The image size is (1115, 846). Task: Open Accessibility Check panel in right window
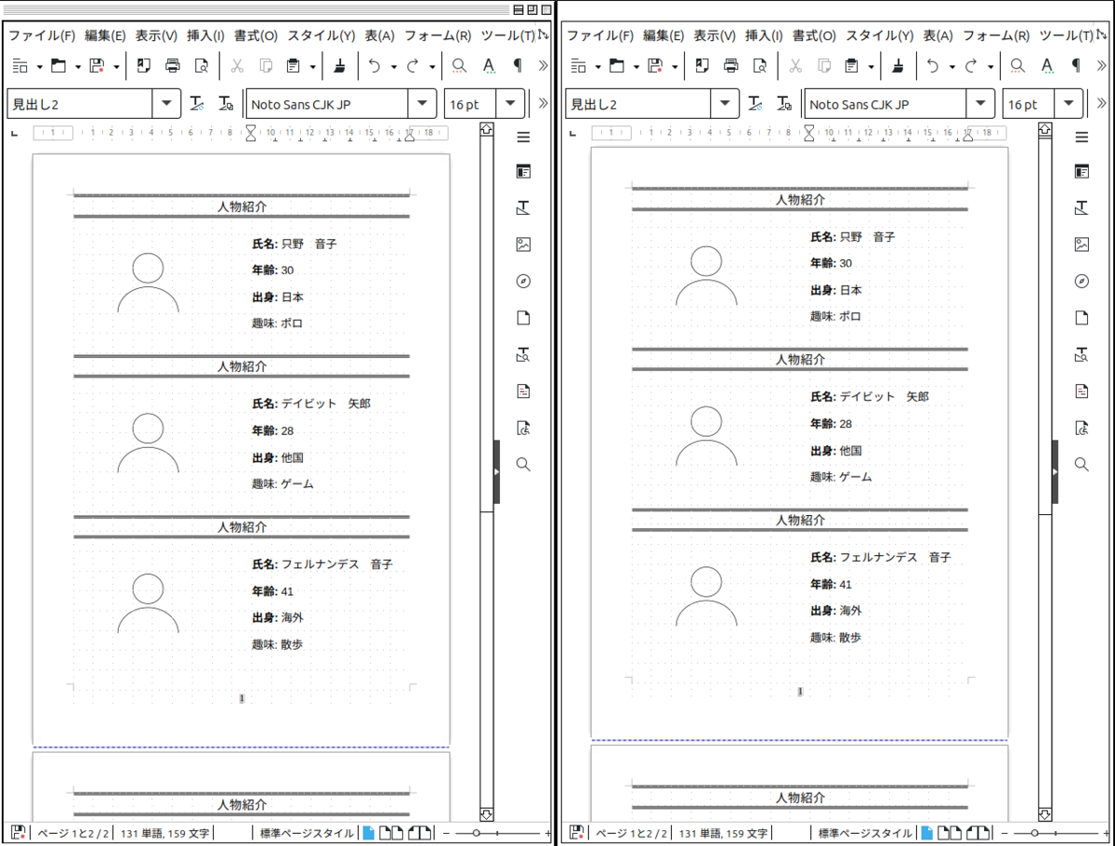point(1082,428)
